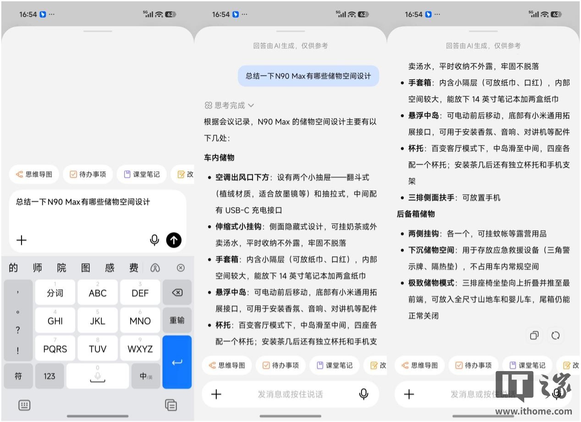The image size is (581, 422).
Task: Tap the microphone icon beside the send button
Action: click(154, 239)
